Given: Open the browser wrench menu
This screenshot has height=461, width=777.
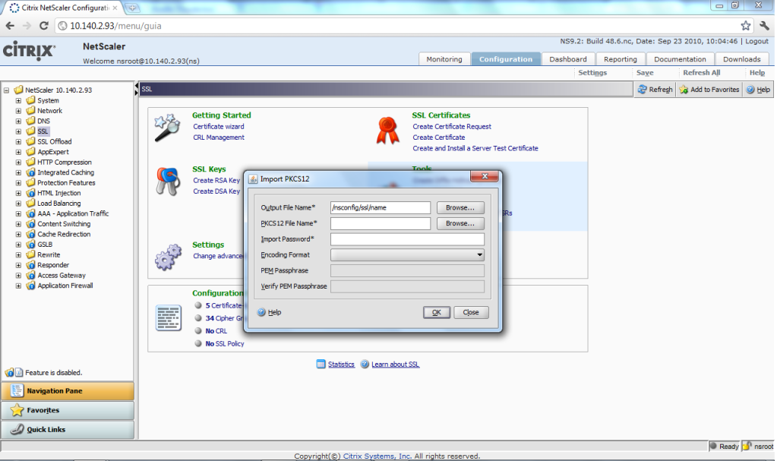Looking at the screenshot, I should 765,26.
